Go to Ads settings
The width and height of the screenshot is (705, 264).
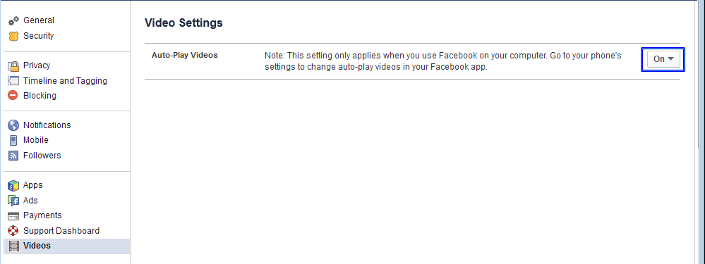[30, 201]
